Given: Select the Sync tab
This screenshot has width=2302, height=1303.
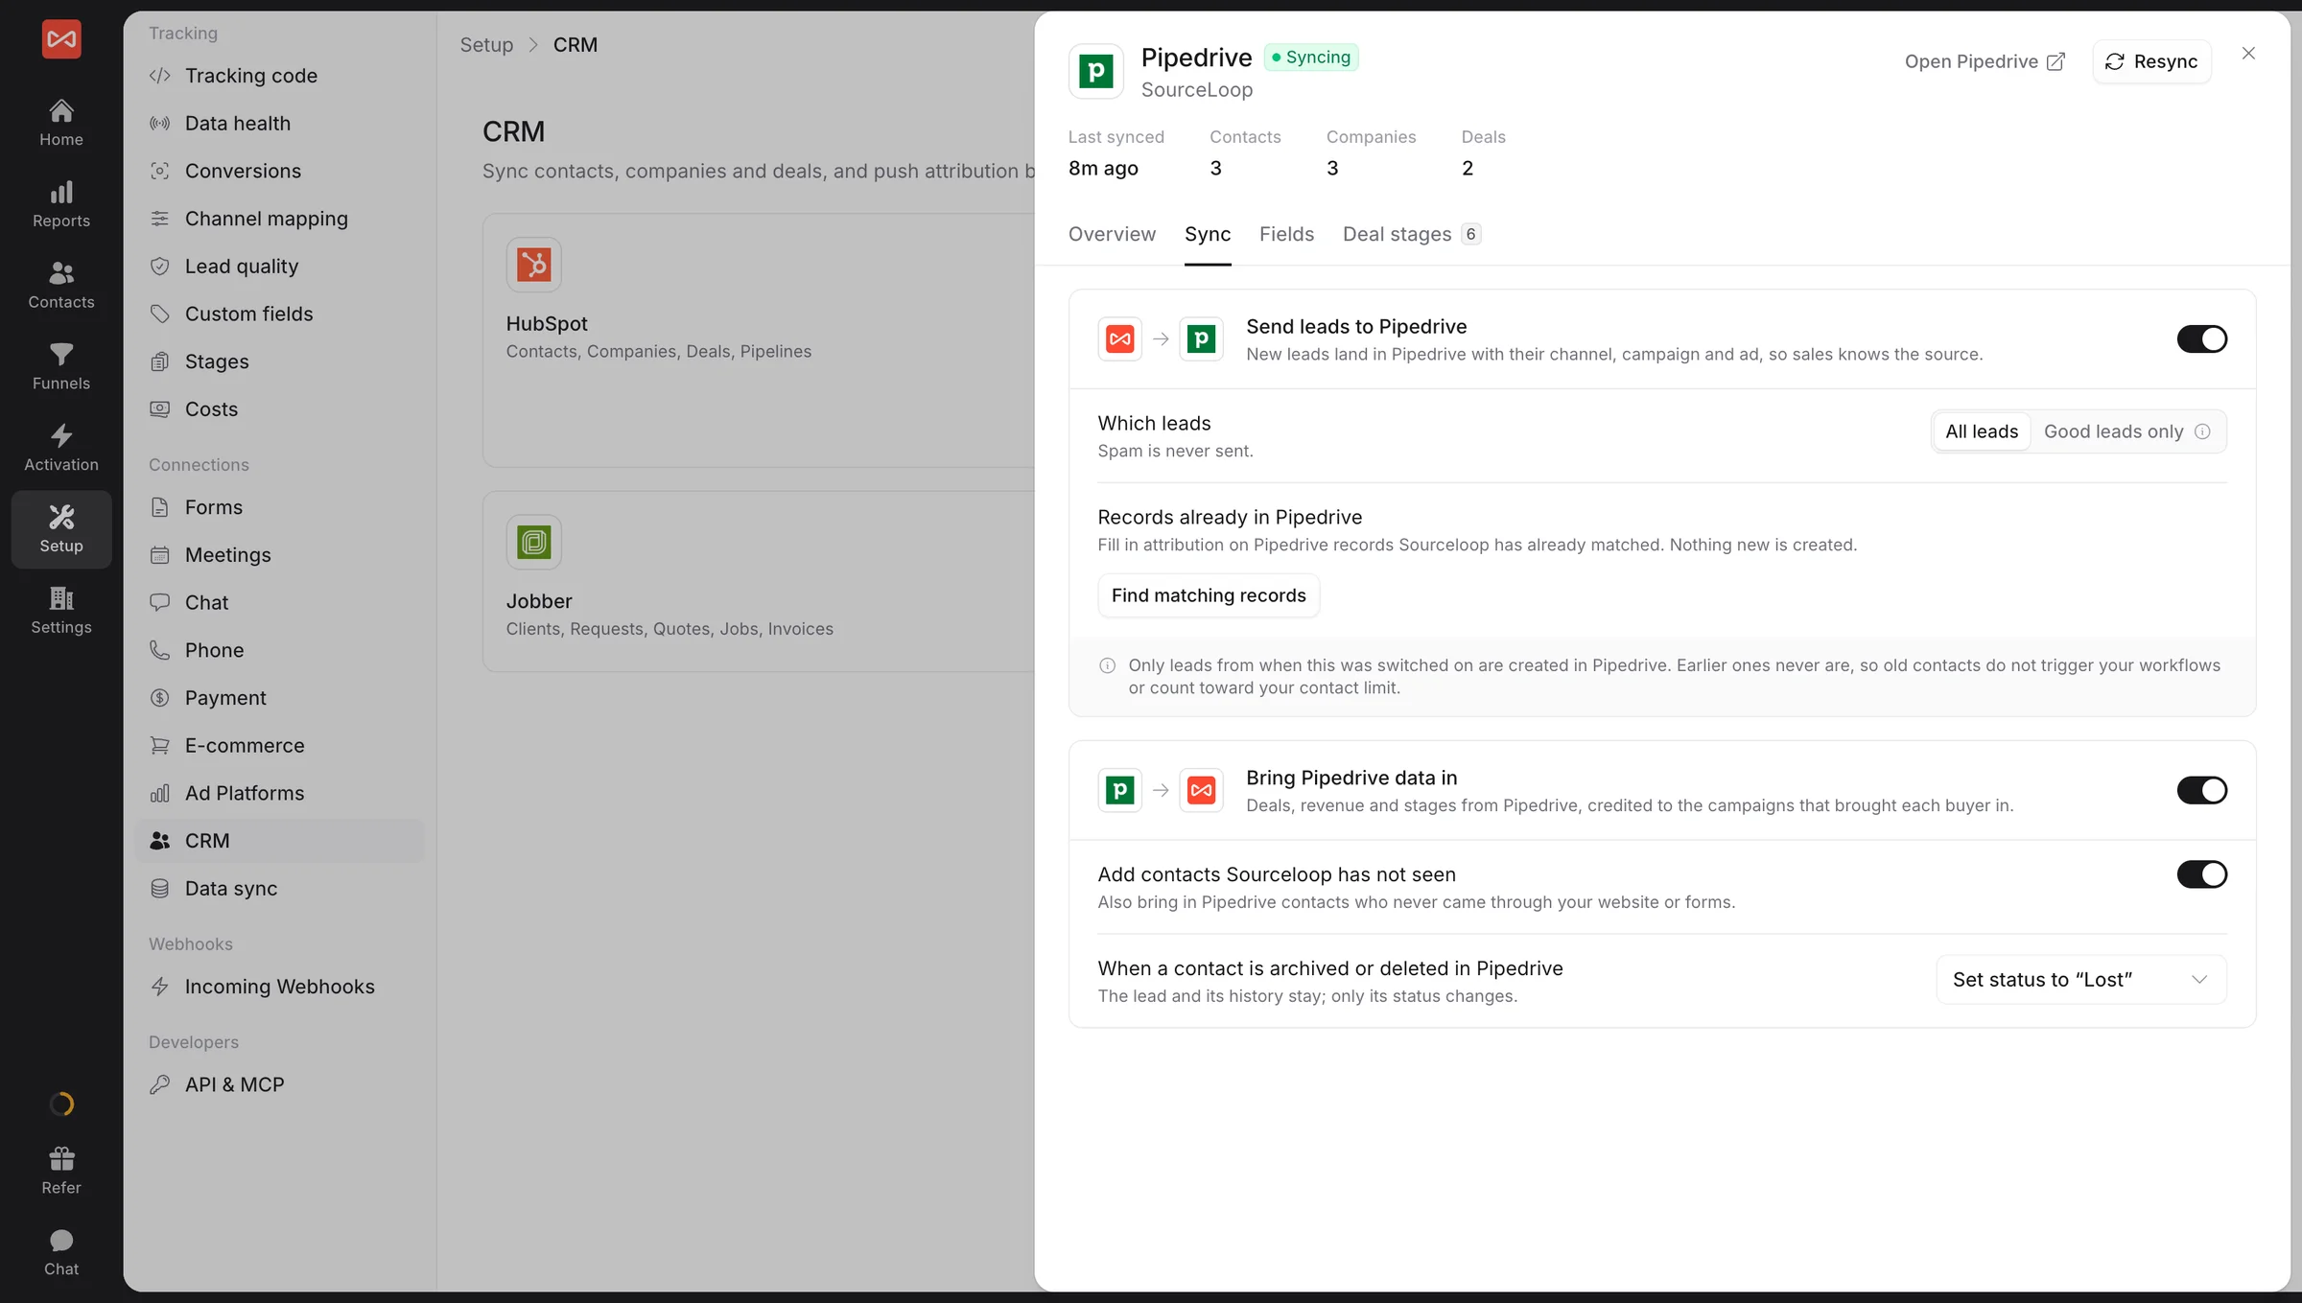Looking at the screenshot, I should [1208, 234].
